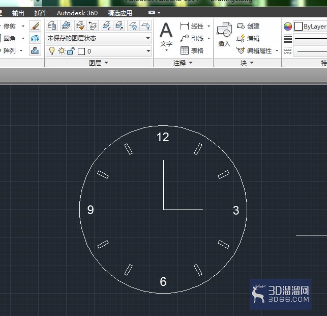
Task: Open dropdown arrow next to 圆角
Action: (x=23, y=38)
